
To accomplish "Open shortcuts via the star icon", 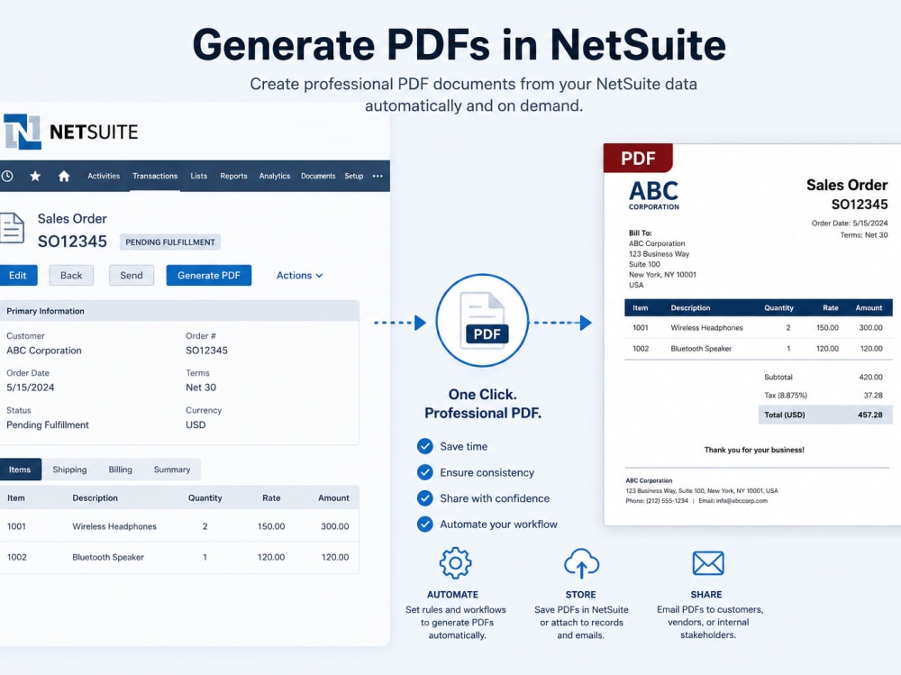I will [x=35, y=176].
